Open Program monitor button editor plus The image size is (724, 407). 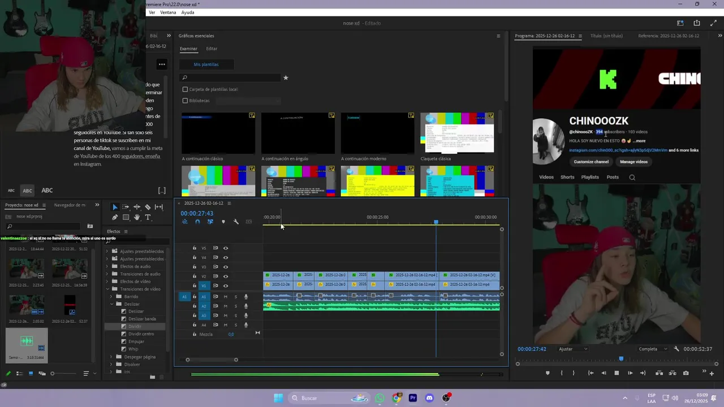712,373
